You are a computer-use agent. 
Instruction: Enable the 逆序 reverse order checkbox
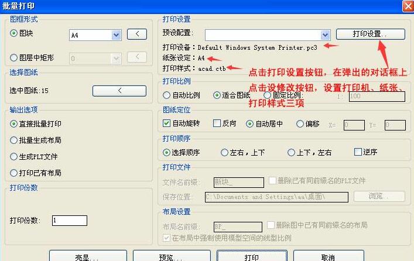pyautogui.click(x=358, y=152)
